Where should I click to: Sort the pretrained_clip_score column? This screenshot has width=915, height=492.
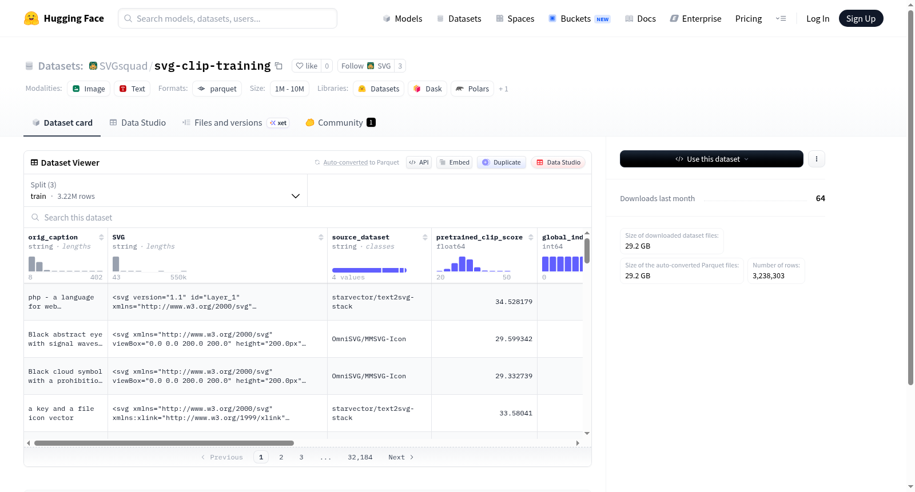(x=531, y=237)
